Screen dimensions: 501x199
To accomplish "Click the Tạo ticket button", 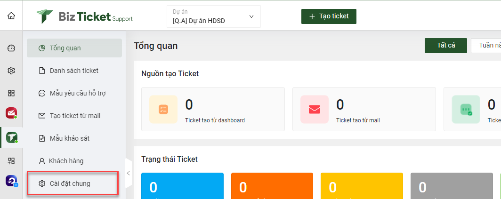I will pyautogui.click(x=329, y=16).
